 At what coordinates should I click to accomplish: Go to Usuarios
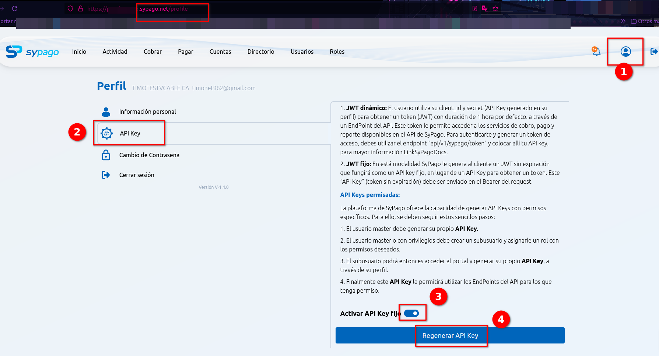click(302, 52)
